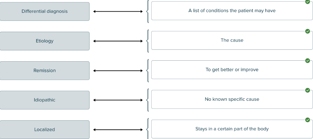Choose the 'No known specific cause' definition
313x139 pixels.
(x=232, y=100)
